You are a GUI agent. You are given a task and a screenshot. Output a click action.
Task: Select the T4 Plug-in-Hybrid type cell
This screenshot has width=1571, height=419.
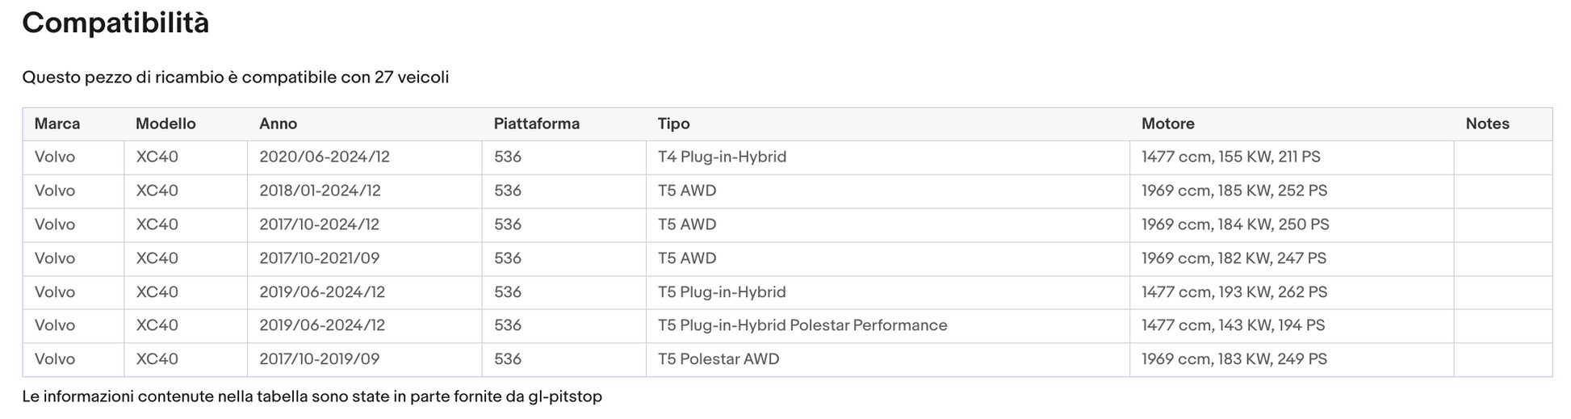coord(888,157)
